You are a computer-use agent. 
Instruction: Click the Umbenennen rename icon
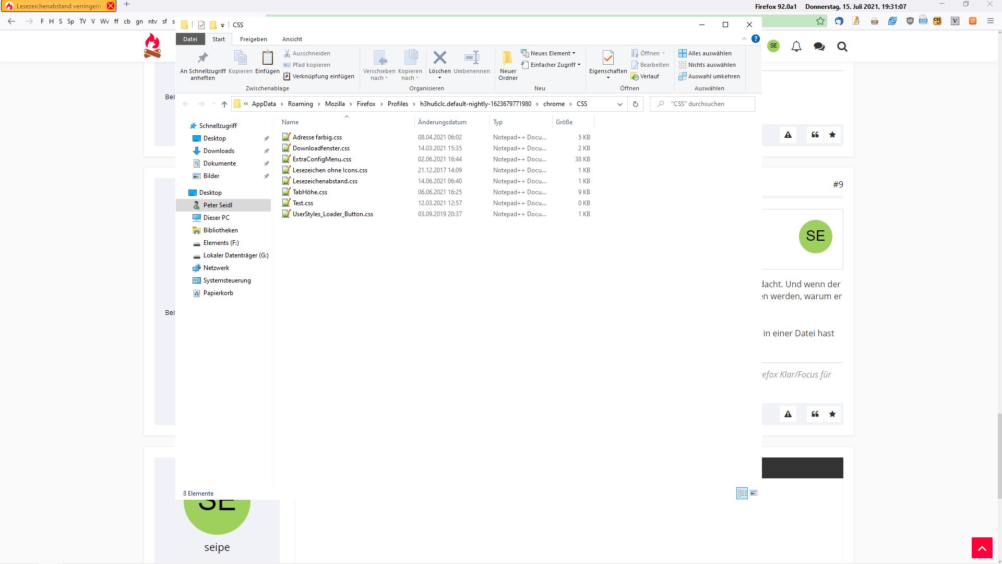(x=471, y=58)
